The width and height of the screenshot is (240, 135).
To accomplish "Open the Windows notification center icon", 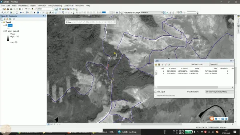I will click(235, 132).
